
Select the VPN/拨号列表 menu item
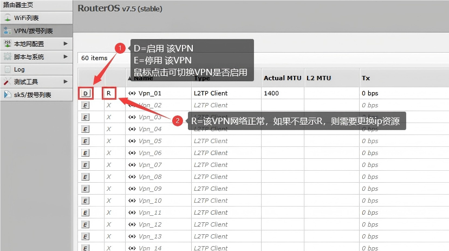pos(36,31)
